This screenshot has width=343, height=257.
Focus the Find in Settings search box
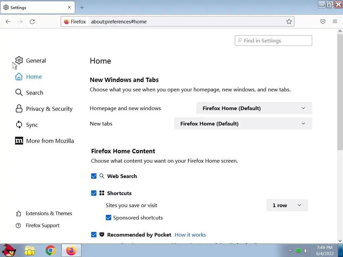273,40
